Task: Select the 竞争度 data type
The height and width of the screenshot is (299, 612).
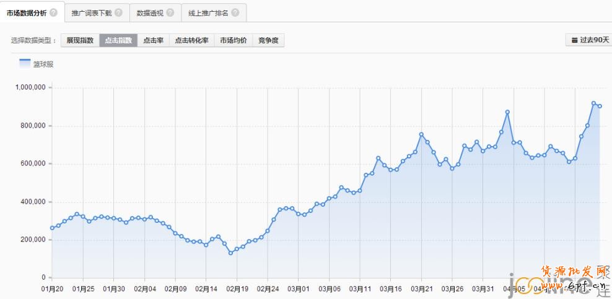Action: tap(268, 40)
